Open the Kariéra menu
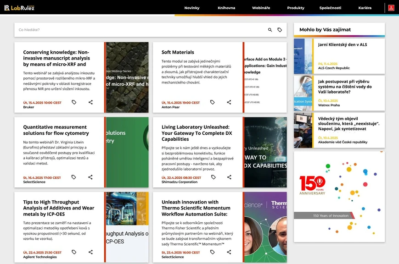The width and height of the screenshot is (399, 264). tap(365, 8)
